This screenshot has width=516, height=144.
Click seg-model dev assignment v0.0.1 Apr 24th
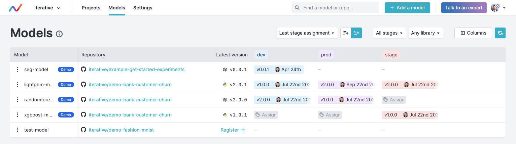279,69
